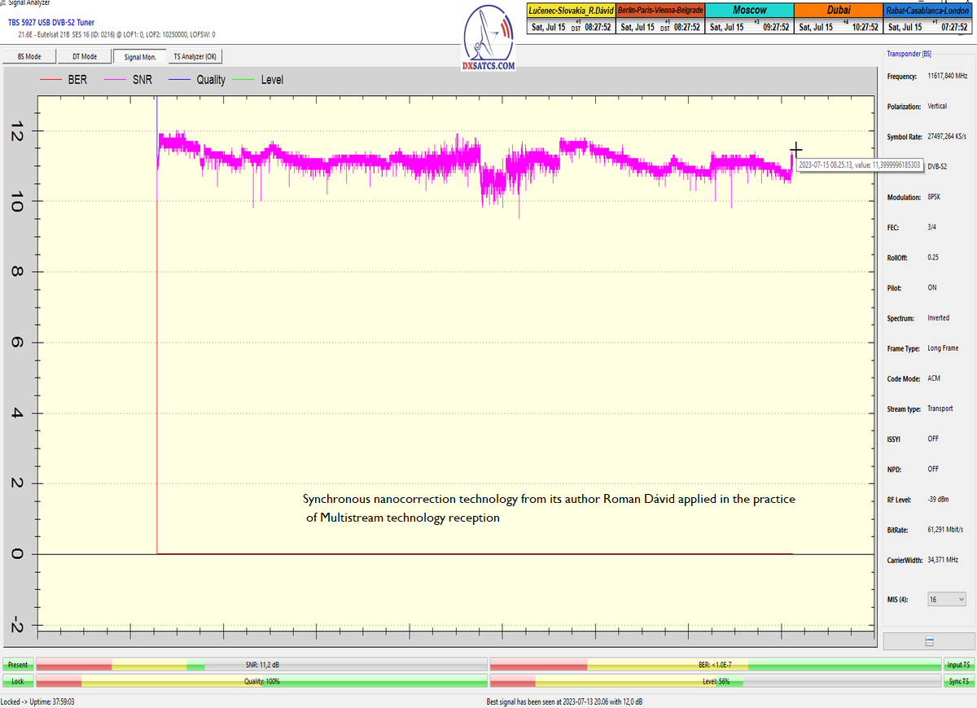Click the Lock status indicator
977x708 pixels.
point(18,680)
